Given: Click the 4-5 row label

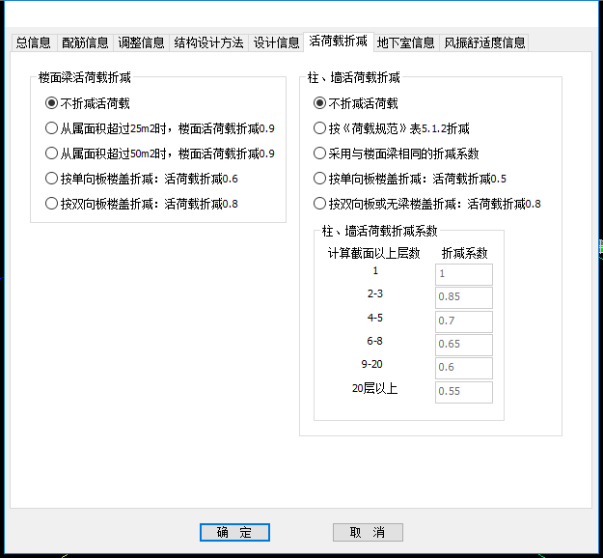Looking at the screenshot, I should coord(375,318).
